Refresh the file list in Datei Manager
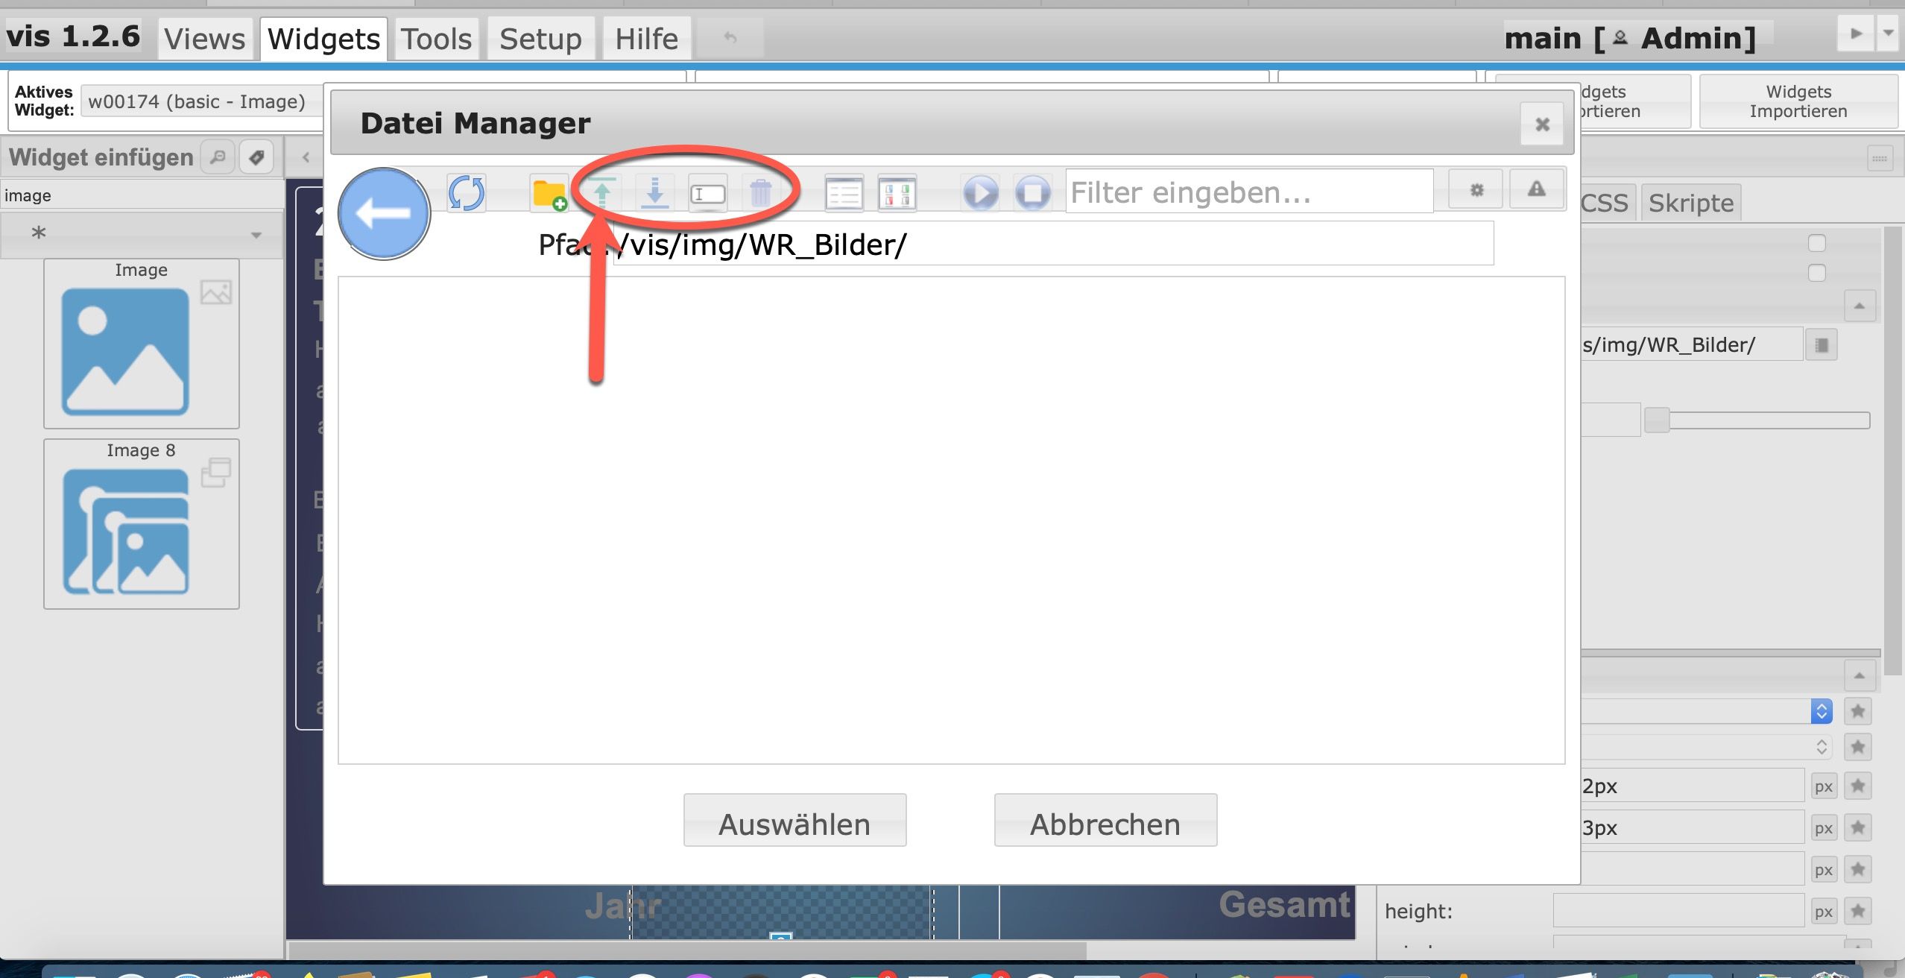 point(467,193)
